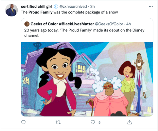Screen dimensions: 158x131
Task: Click the reply speech bubble icon
Action: coord(23,122)
